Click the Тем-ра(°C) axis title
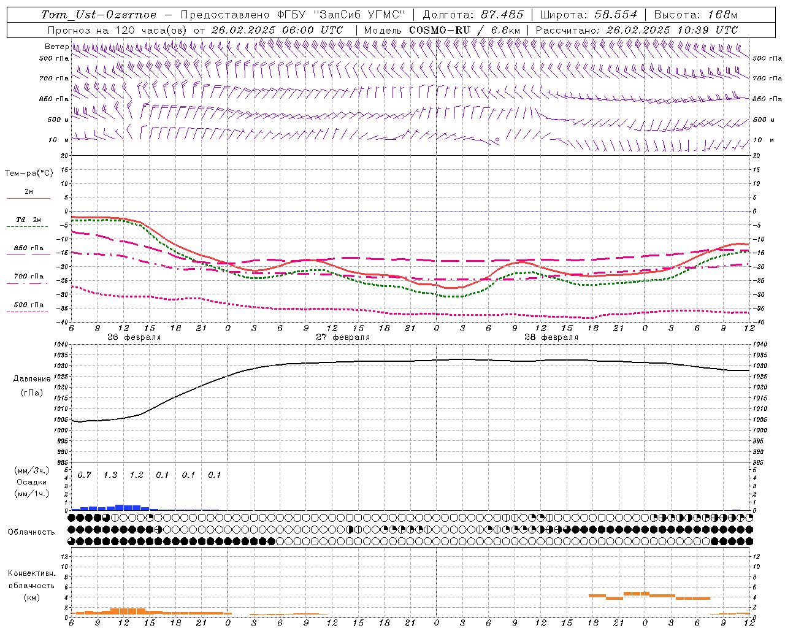 pos(29,174)
